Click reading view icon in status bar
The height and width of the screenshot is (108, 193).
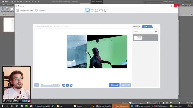[x=167, y=103]
